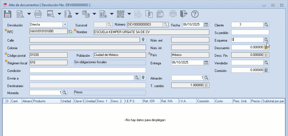Open dropdown arrow beside document search icon
The image size is (288, 136).
pyautogui.click(x=29, y=14)
